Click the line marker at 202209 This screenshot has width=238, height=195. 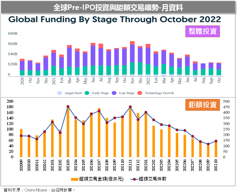coord(208,144)
